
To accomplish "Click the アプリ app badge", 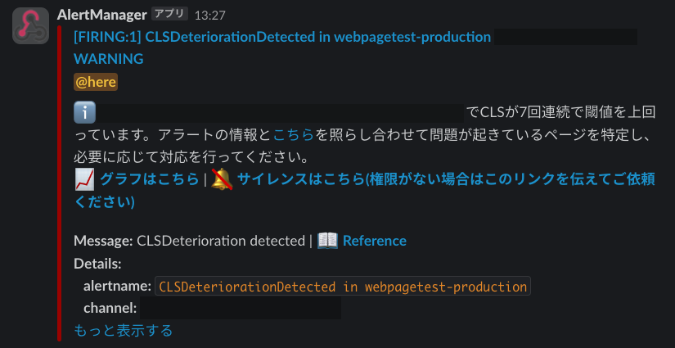I will (x=169, y=14).
